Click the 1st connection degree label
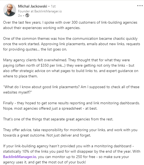Viewport: 144px width, 165px height. tap(53, 6)
